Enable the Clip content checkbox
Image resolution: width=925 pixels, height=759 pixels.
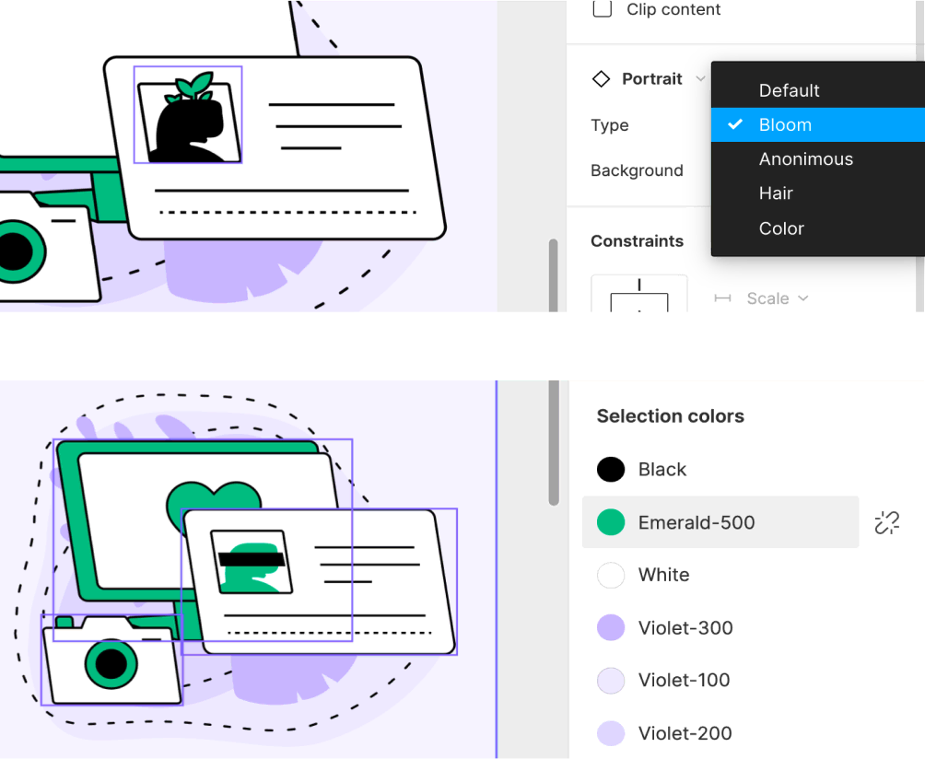click(603, 8)
